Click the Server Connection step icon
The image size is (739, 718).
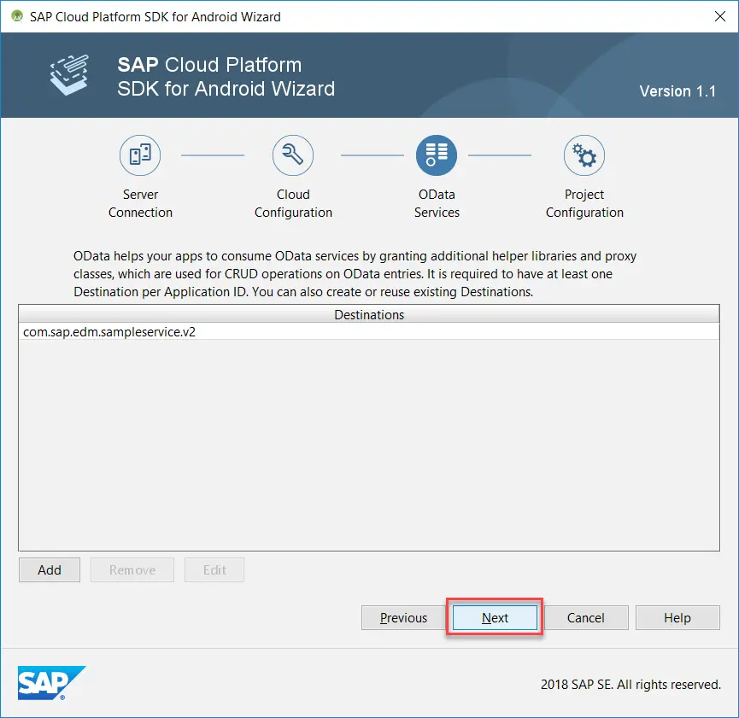click(140, 155)
